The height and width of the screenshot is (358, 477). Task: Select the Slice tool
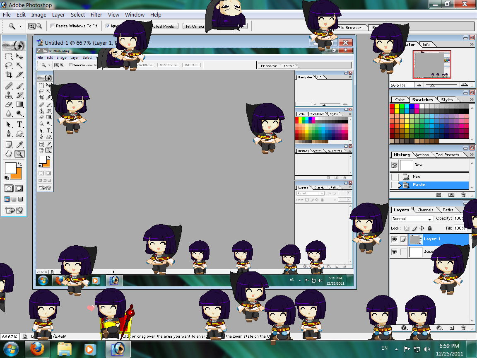tap(19, 74)
